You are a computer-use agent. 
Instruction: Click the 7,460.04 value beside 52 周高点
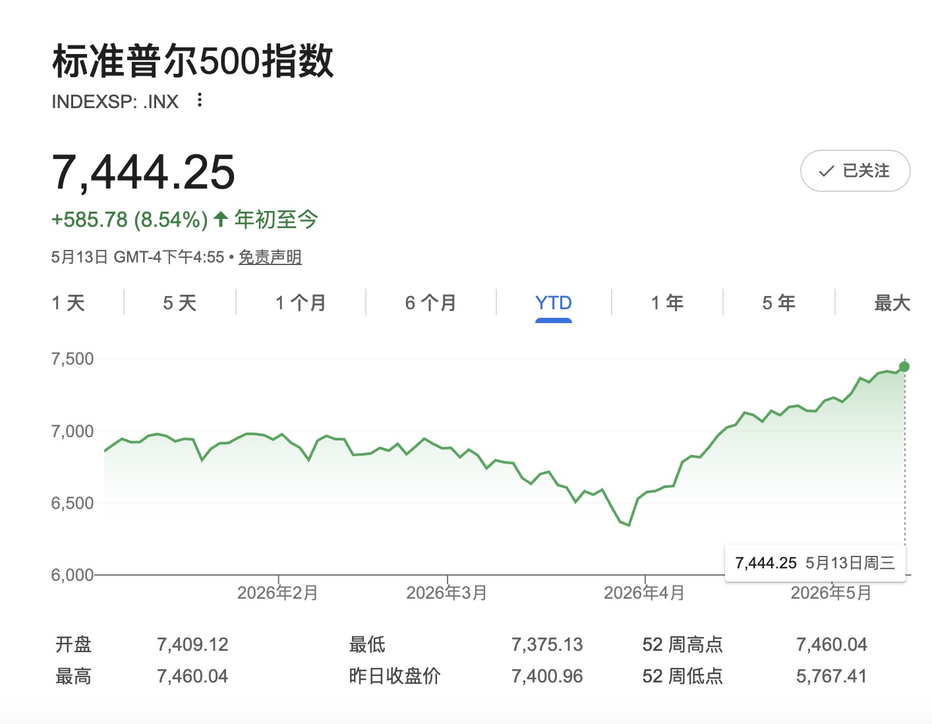832,644
